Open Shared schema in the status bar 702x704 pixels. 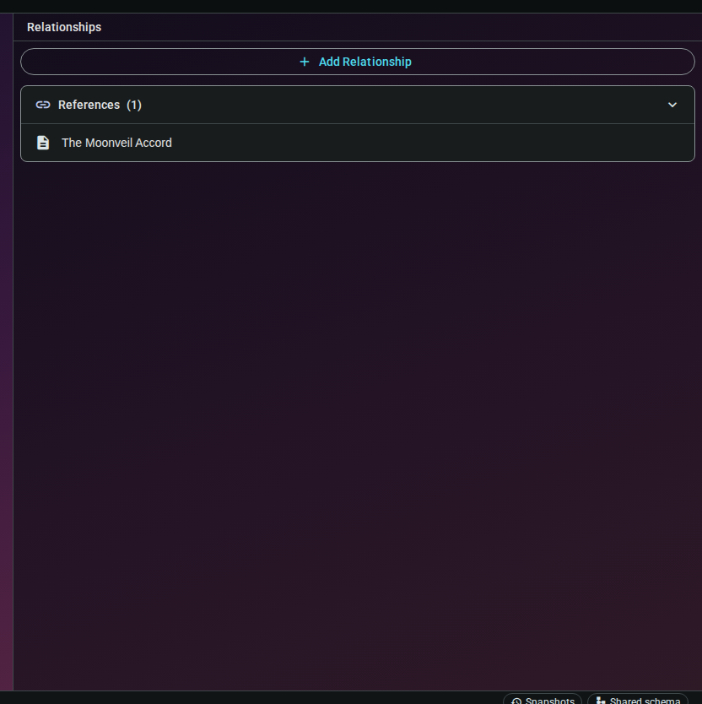[x=637, y=699]
